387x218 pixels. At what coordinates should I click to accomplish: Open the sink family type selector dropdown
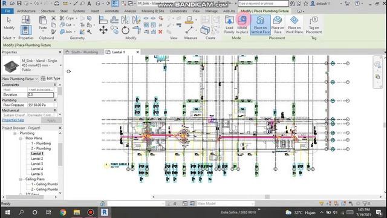[60, 65]
